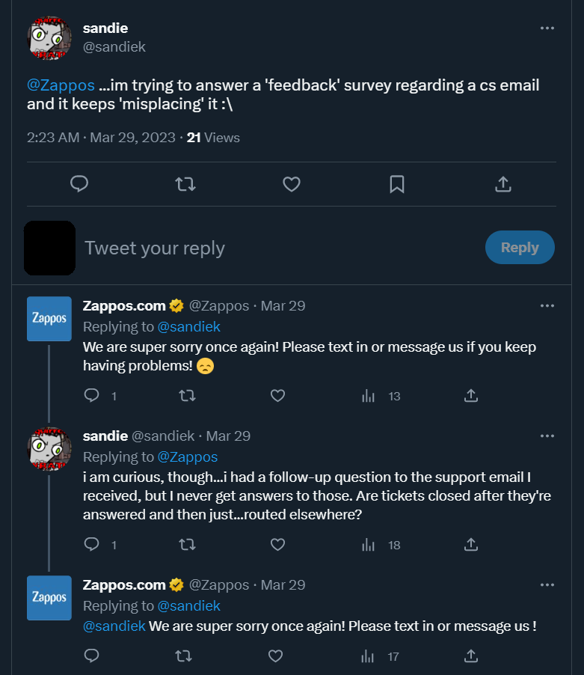Click the Tweet your reply field

[155, 247]
